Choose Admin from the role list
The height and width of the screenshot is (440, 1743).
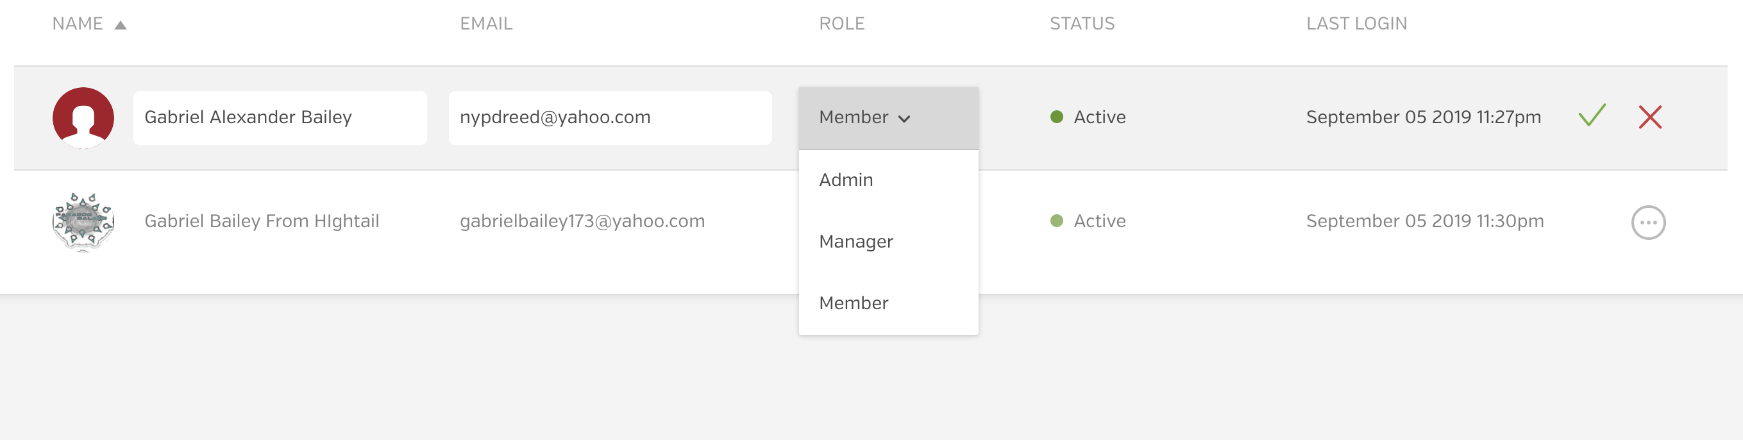[846, 180]
